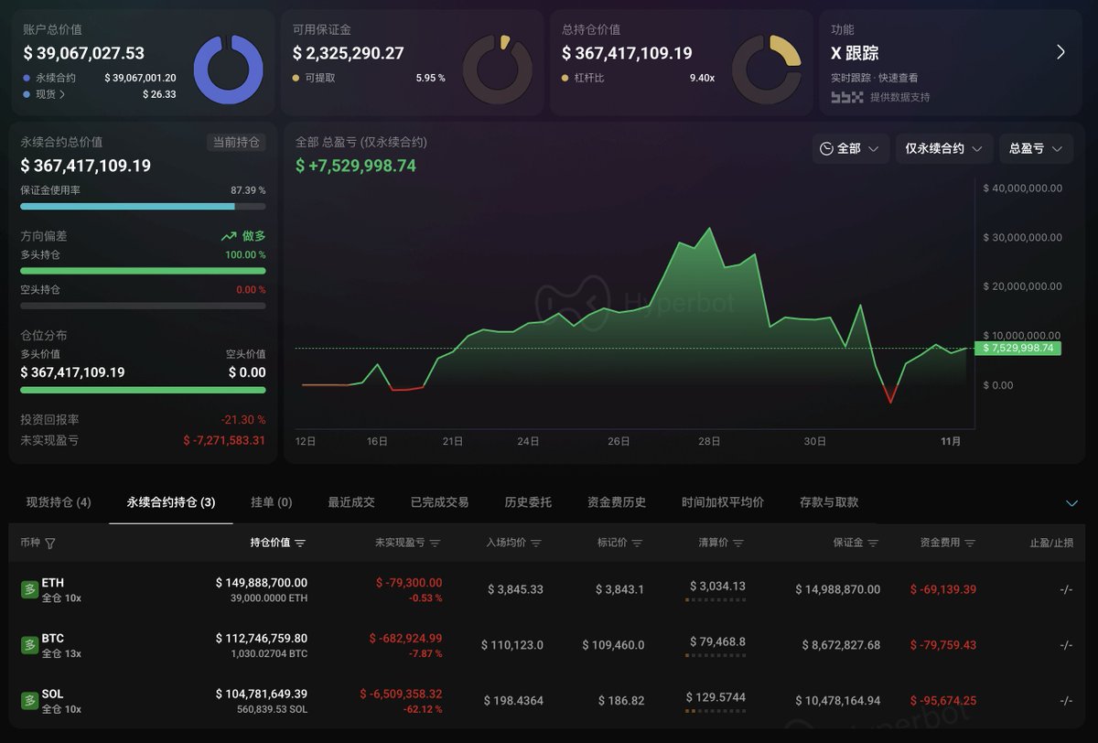
Task: Open the X 跟踪 arrow chevron
Action: pyautogui.click(x=1060, y=52)
